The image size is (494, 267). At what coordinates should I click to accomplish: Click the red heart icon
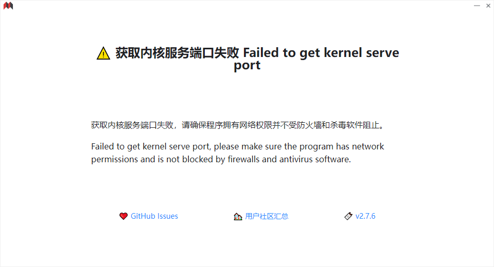click(123, 216)
